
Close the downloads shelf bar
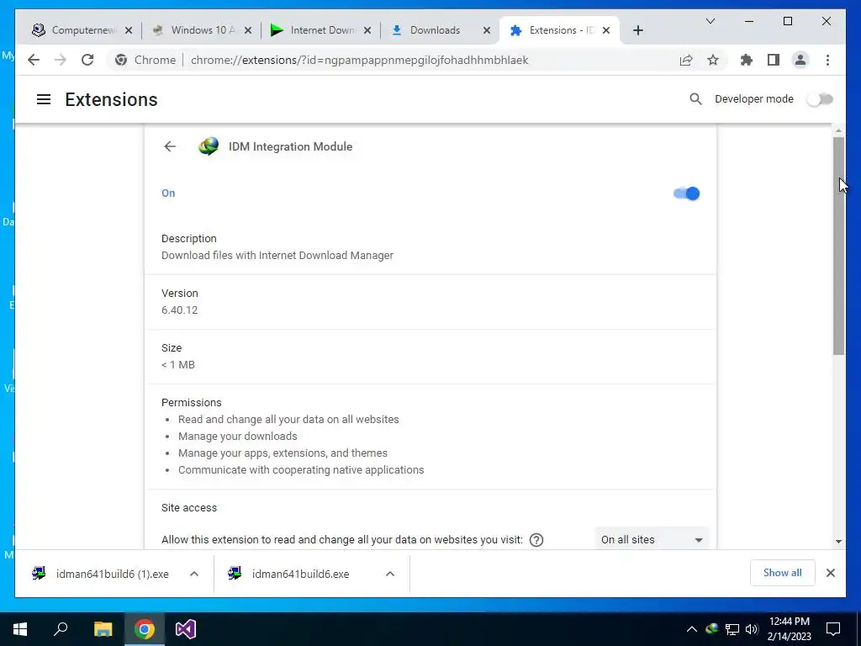click(831, 573)
